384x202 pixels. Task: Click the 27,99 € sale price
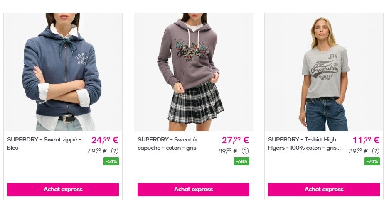coord(236,140)
